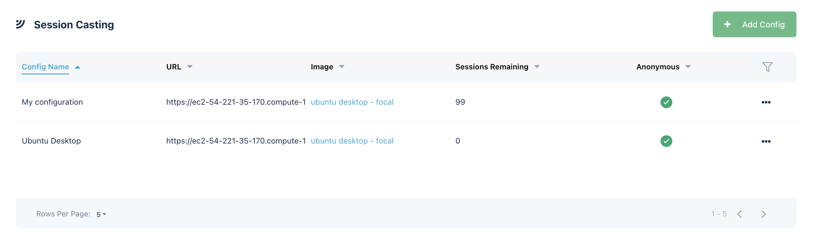Expand Sessions Remaining column sort arrow
Screen dimensions: 813x245
click(537, 67)
